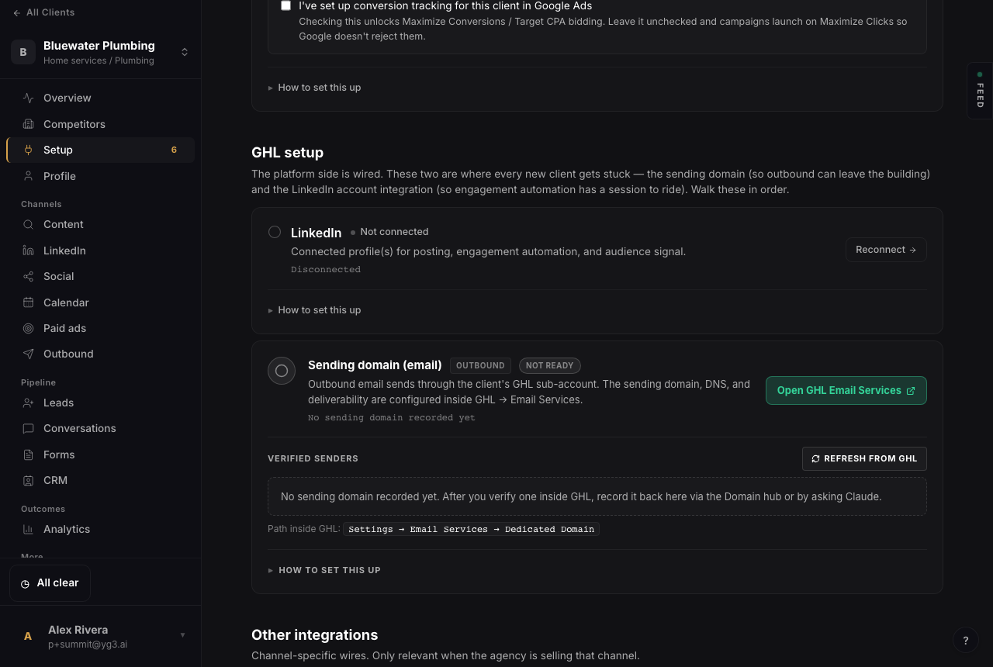Click the 'No sending domain recorded yet' note
Image resolution: width=993 pixels, height=667 pixels.
tap(392, 417)
